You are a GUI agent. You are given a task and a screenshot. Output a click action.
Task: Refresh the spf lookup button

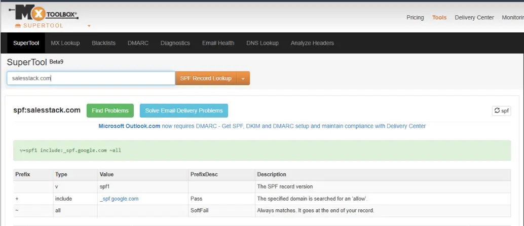click(x=501, y=110)
